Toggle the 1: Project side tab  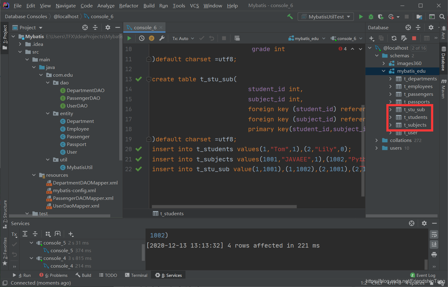point(4,37)
